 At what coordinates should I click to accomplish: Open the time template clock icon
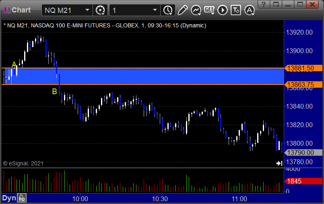point(167,10)
